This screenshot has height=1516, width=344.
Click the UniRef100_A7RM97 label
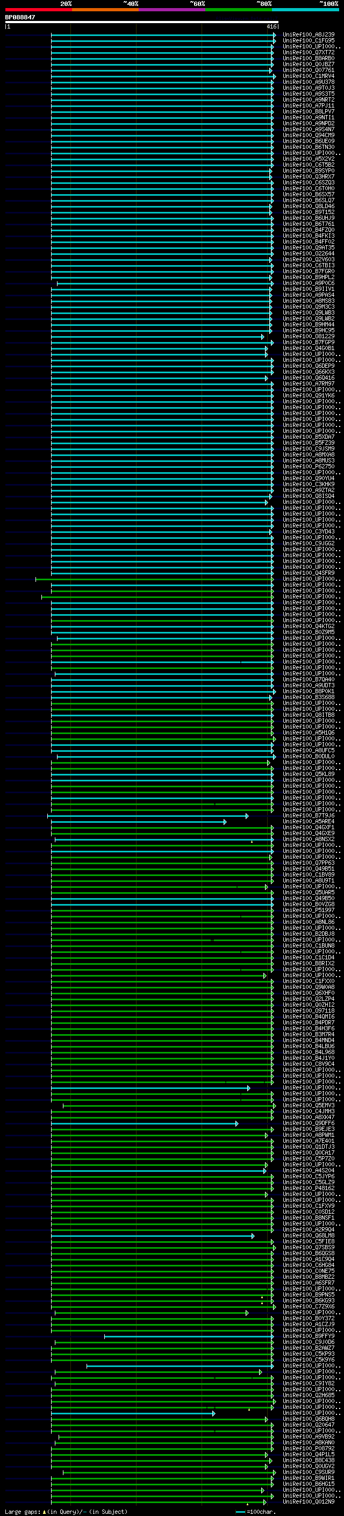pyautogui.click(x=309, y=384)
